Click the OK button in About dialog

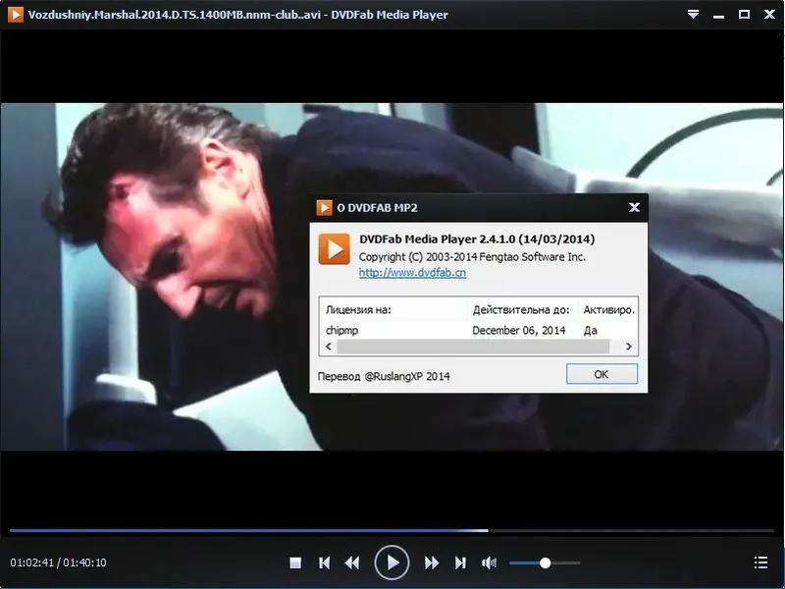tap(602, 374)
